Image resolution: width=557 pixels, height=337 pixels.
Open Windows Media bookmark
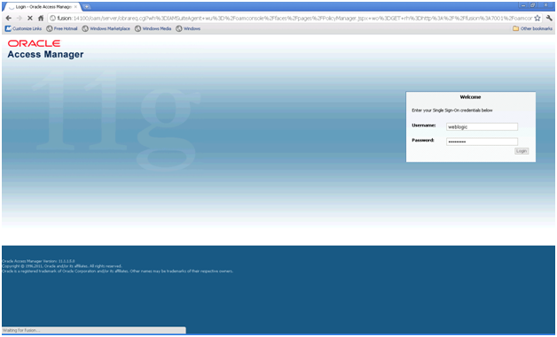click(153, 28)
